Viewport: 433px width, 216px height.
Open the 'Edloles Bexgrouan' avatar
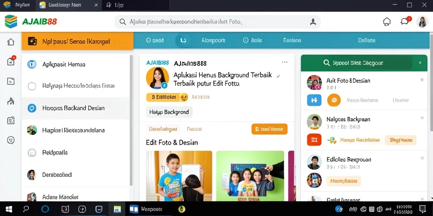click(314, 162)
